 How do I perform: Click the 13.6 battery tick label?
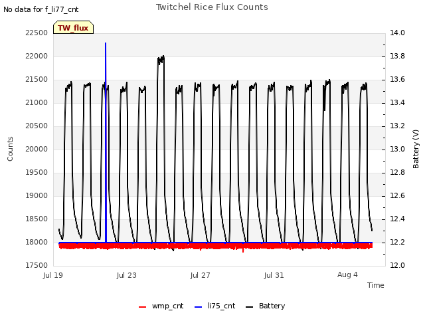point(397,80)
